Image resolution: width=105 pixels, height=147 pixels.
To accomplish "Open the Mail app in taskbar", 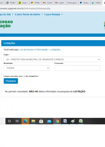I will pyautogui.click(x=49, y=121).
